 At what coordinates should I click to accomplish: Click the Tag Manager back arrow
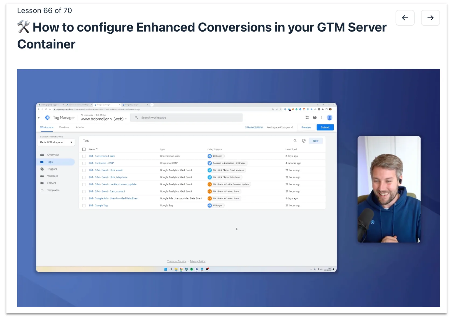point(39,117)
